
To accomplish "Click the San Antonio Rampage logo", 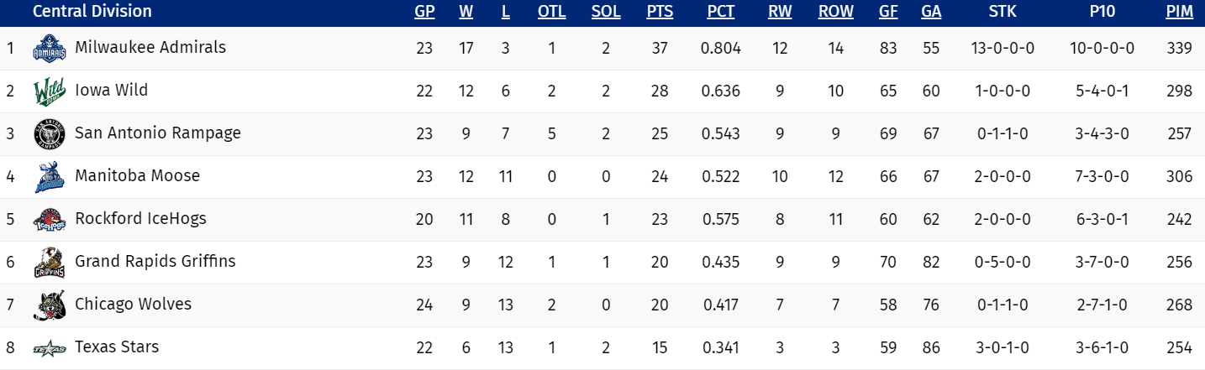I will pyautogui.click(x=50, y=134).
